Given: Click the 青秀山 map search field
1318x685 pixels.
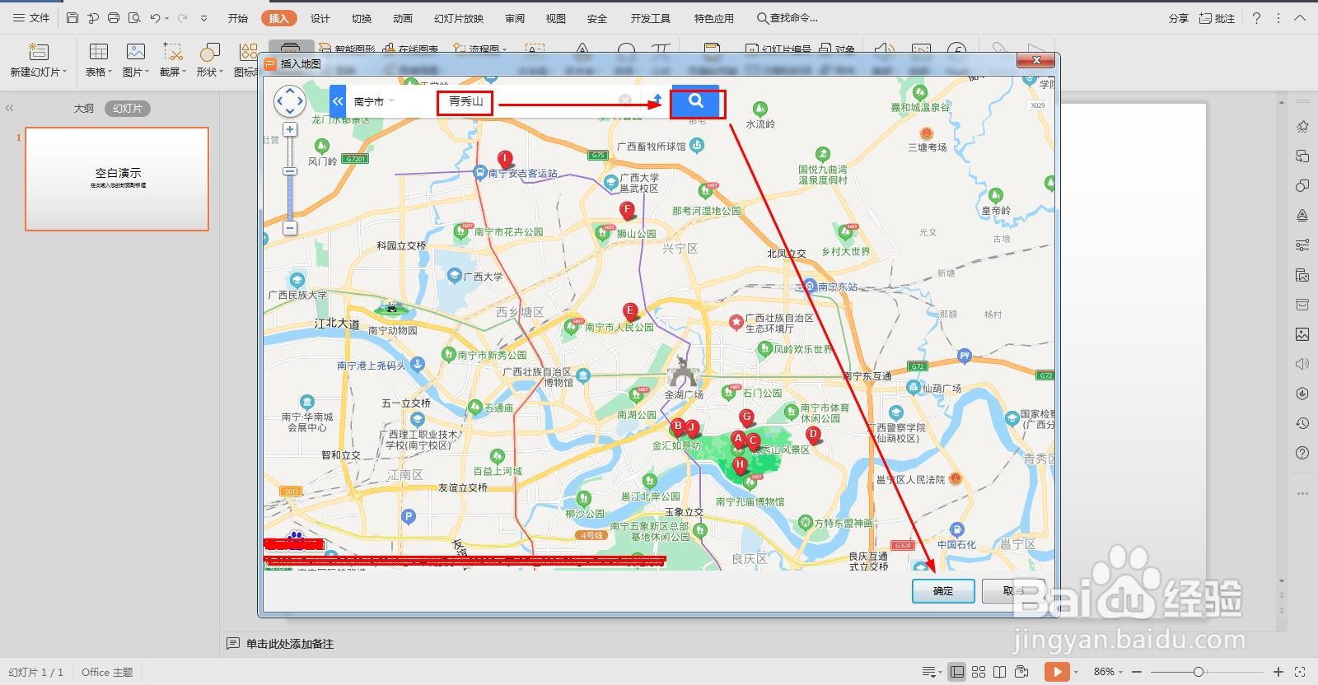Looking at the screenshot, I should click(466, 101).
